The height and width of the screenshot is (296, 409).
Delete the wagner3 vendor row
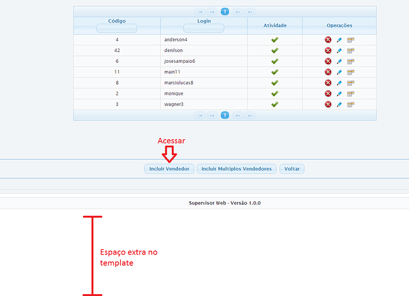click(x=328, y=104)
